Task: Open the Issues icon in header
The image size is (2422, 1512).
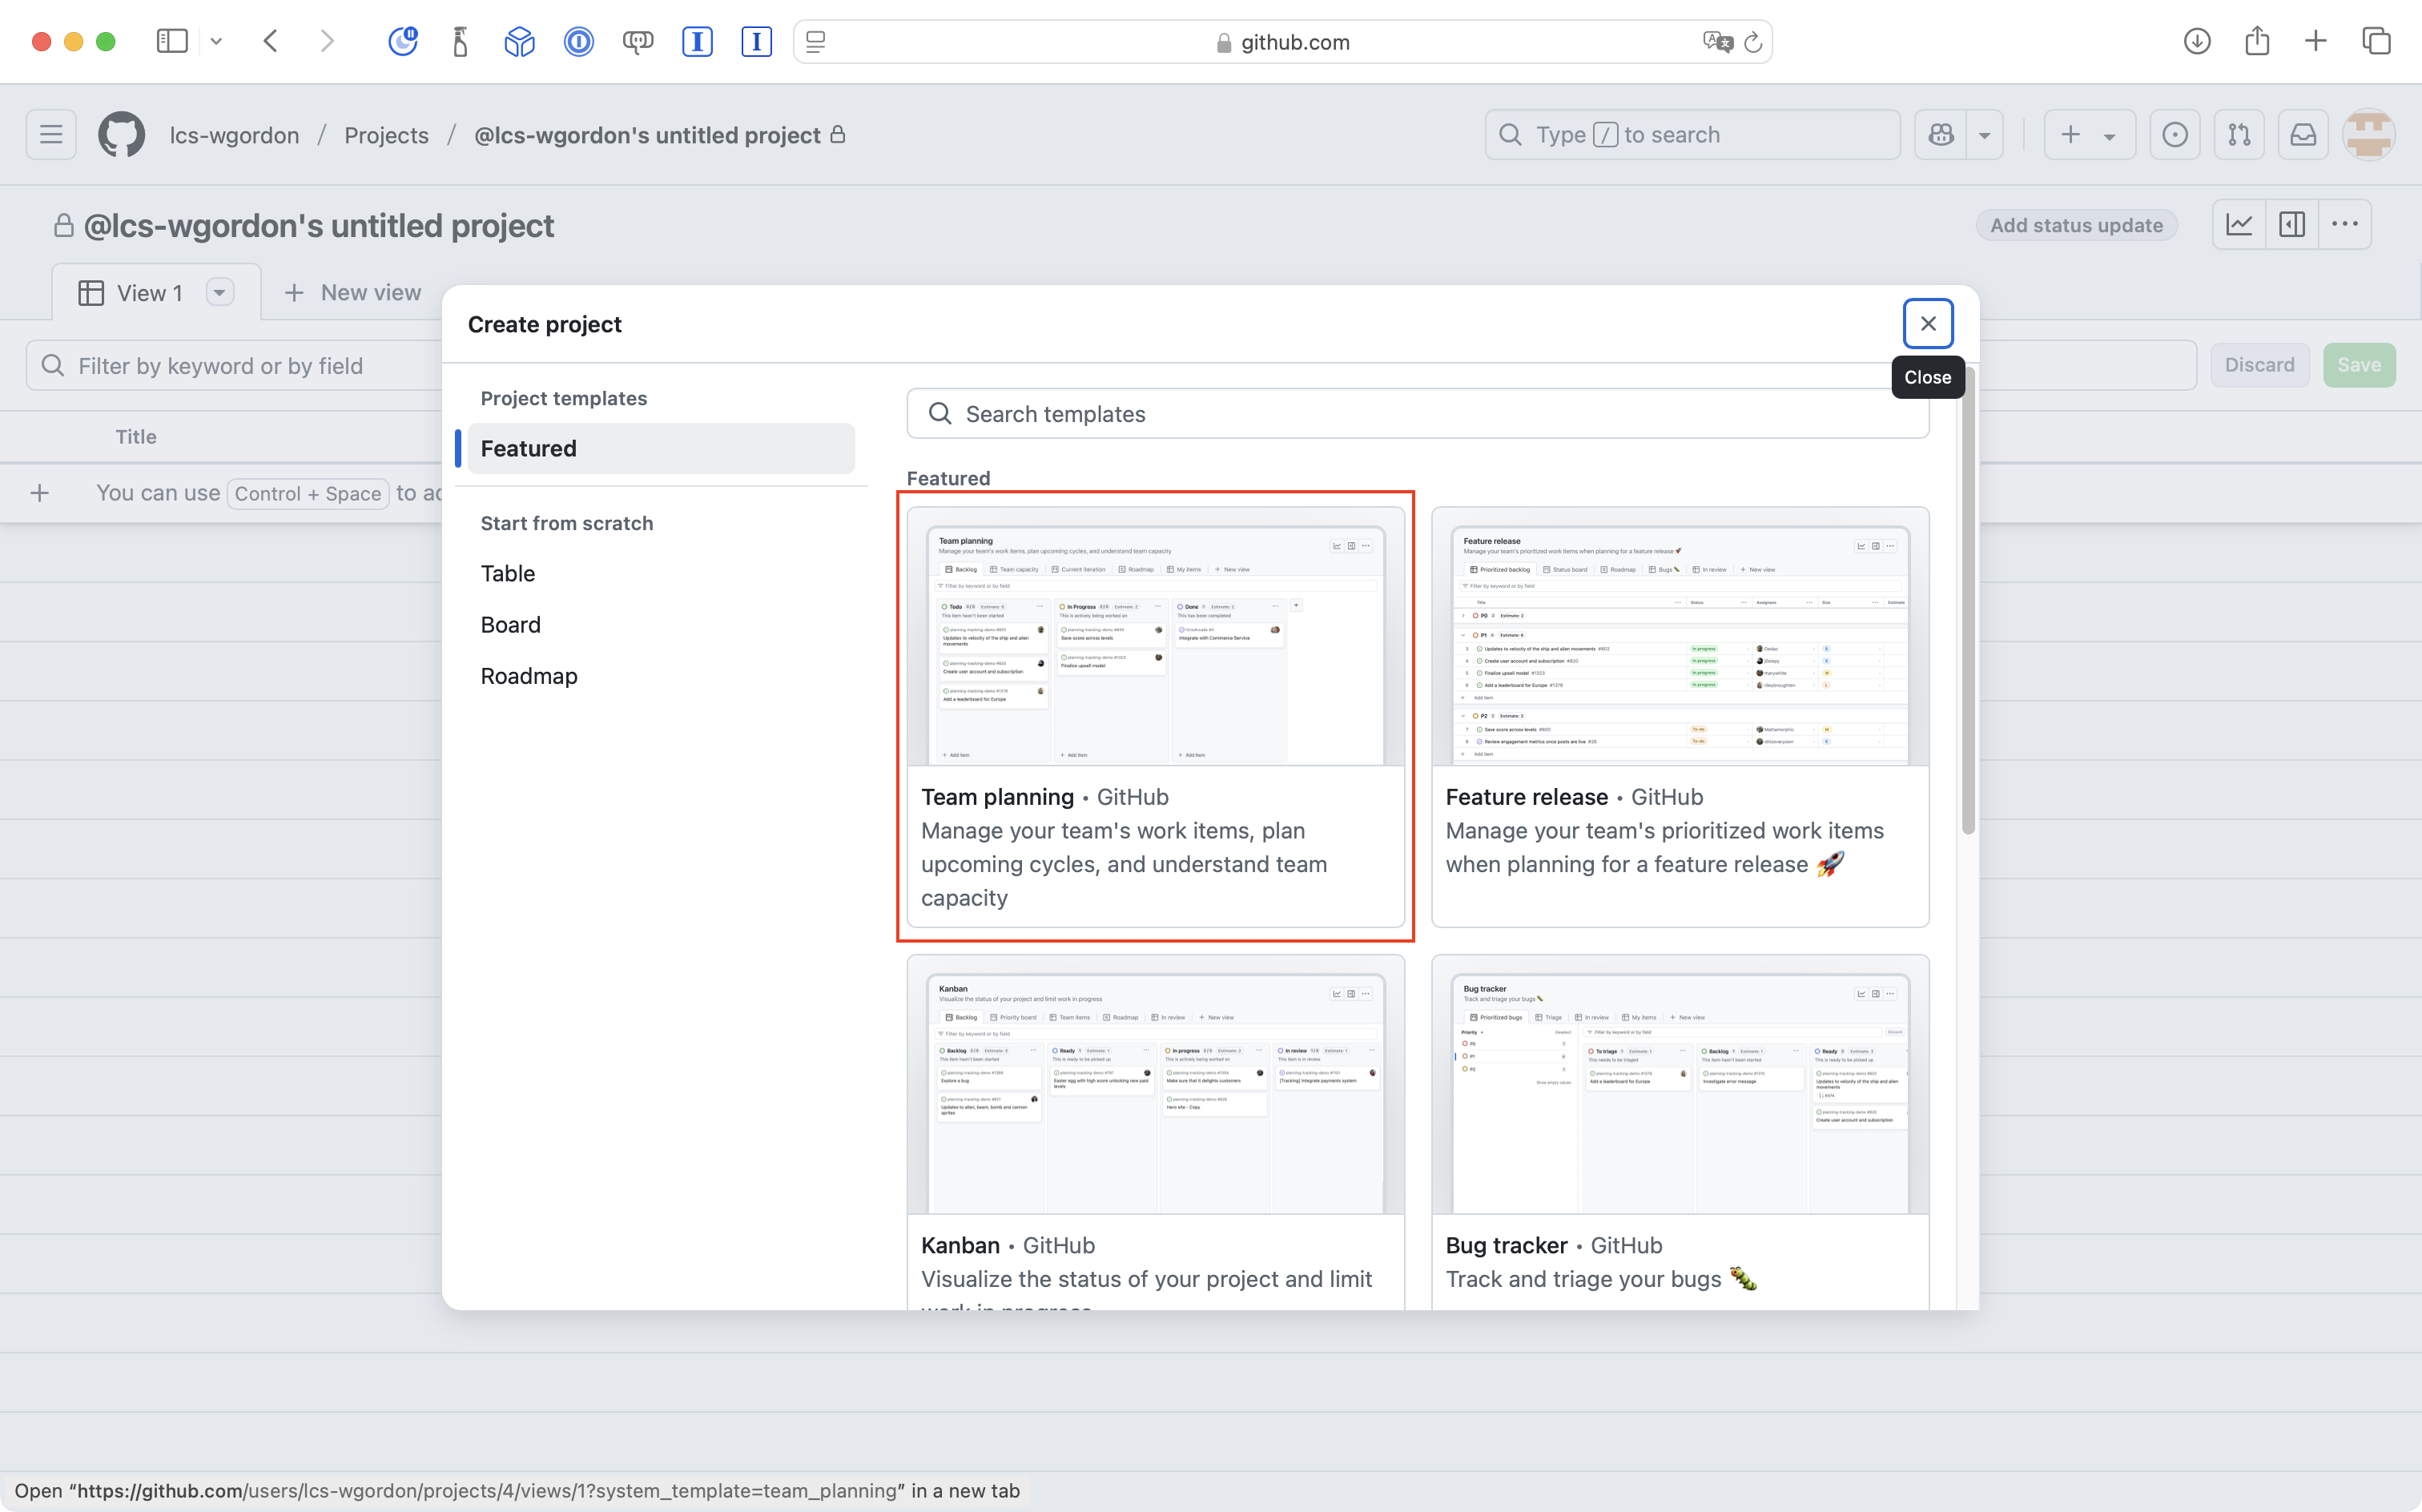Action: 2174,135
